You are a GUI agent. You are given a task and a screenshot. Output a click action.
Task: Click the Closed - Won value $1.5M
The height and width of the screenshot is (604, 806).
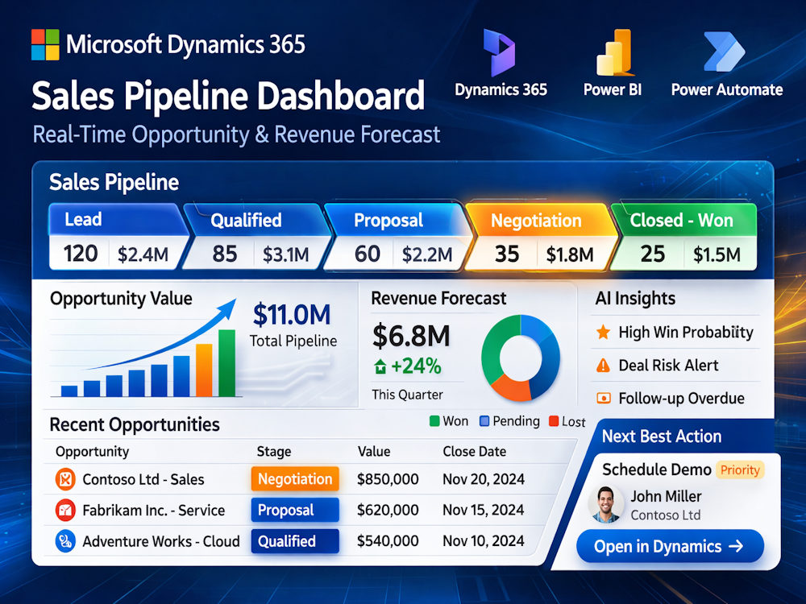pos(717,254)
